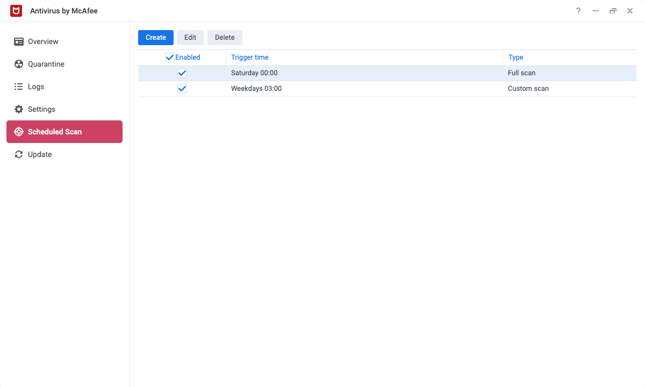This screenshot has width=645, height=387.
Task: Open Quarantine via its radiation icon
Action: tap(19, 64)
